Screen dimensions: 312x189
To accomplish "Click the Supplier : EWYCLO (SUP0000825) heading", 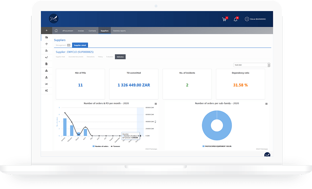I will click(x=75, y=52).
